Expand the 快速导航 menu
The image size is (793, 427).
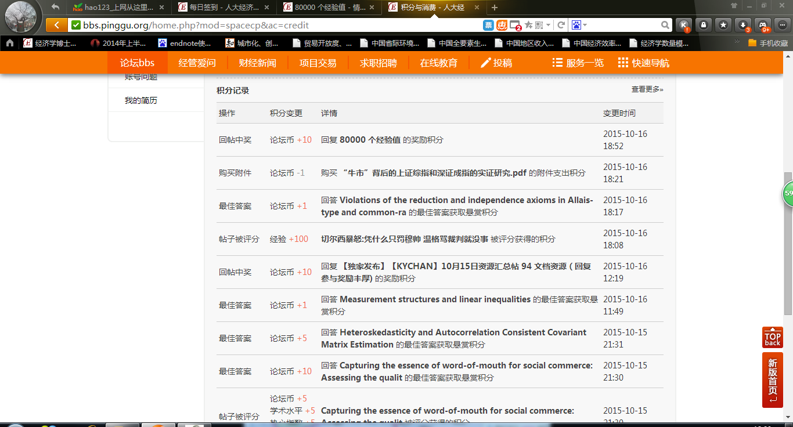point(644,63)
